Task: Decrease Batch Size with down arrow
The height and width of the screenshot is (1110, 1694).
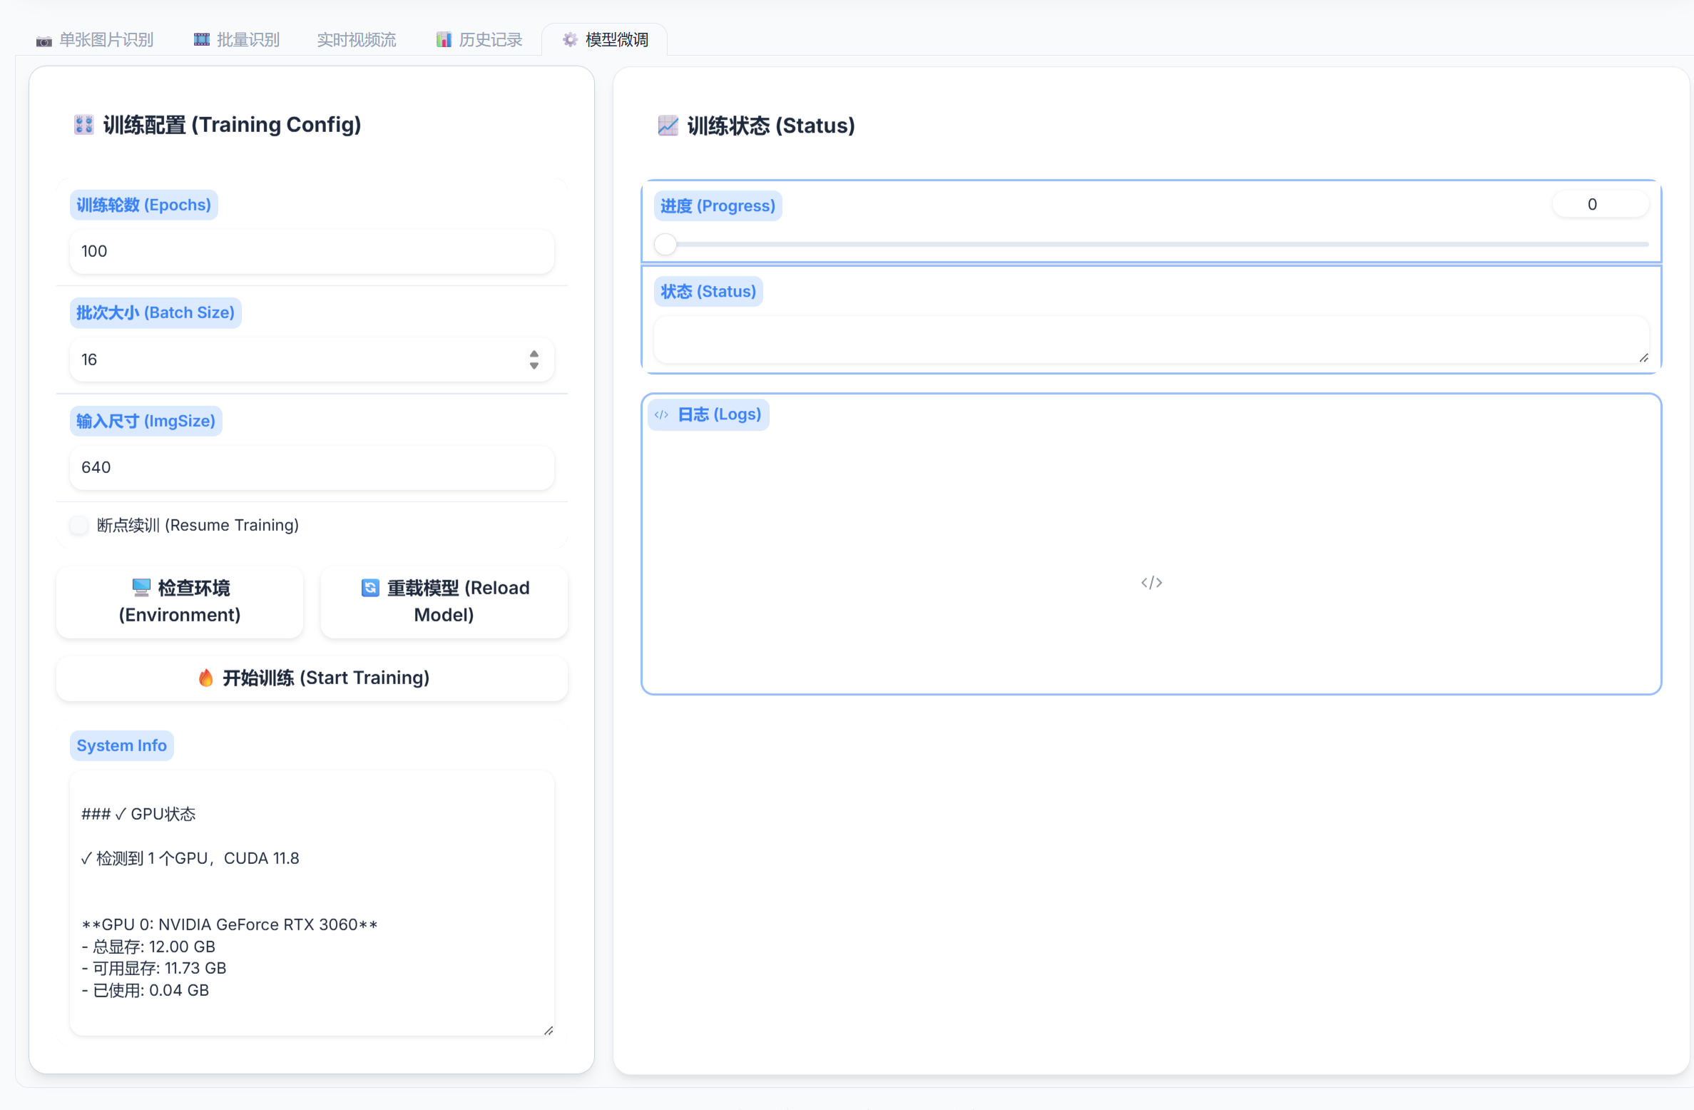Action: [x=534, y=365]
